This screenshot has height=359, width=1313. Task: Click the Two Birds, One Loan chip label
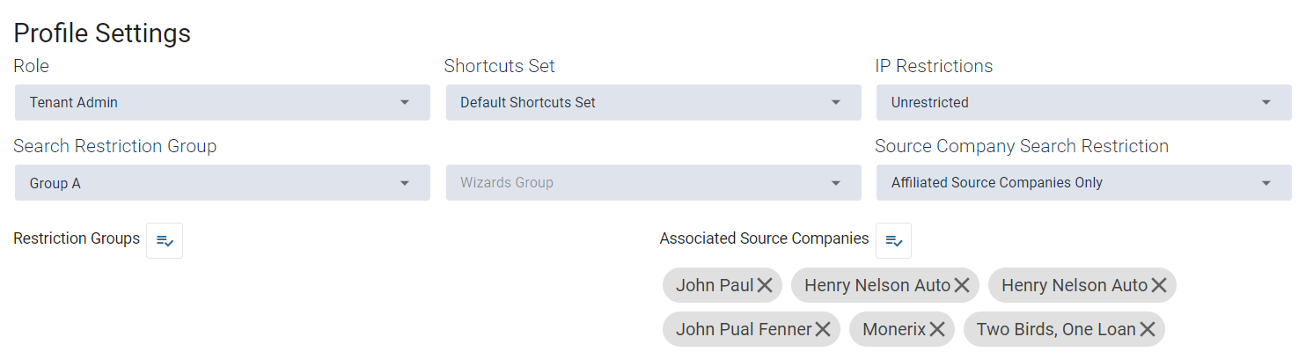coord(1056,329)
